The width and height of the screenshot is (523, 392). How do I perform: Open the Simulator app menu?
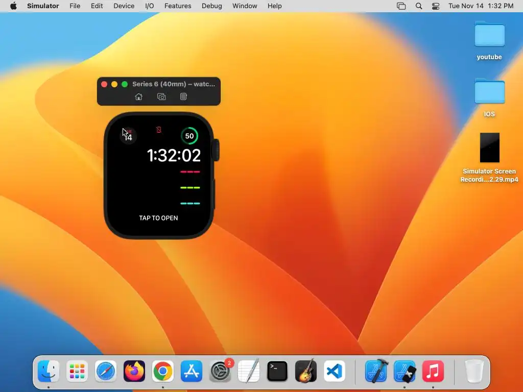pyautogui.click(x=43, y=6)
